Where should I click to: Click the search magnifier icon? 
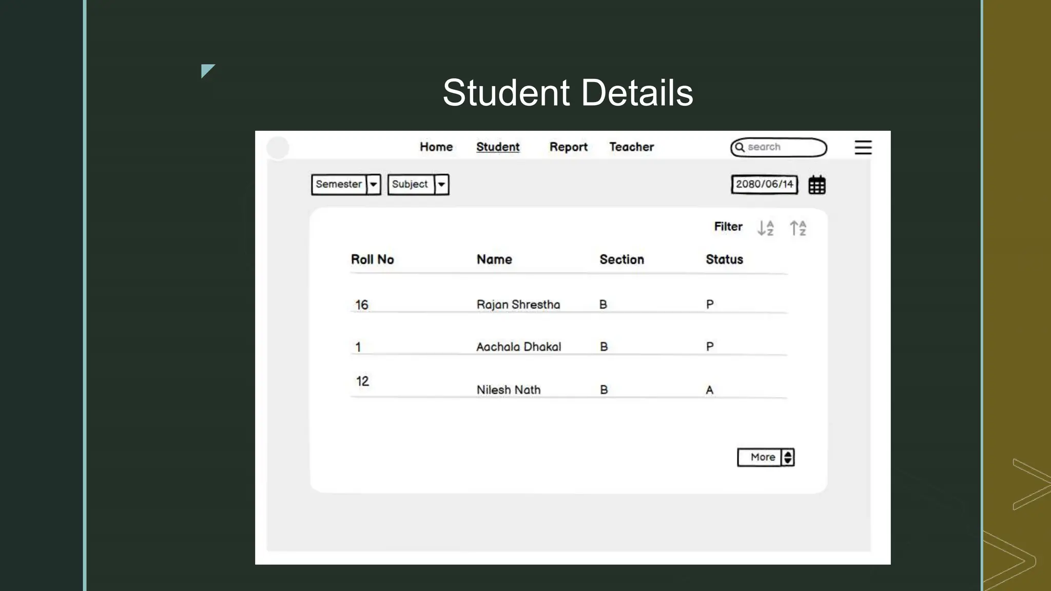coord(739,147)
